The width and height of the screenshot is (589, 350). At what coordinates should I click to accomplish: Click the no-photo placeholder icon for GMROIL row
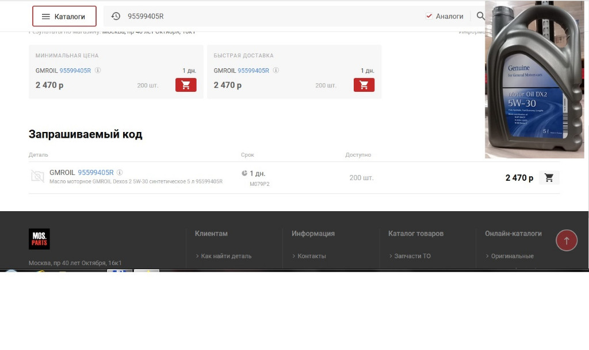[x=37, y=176]
